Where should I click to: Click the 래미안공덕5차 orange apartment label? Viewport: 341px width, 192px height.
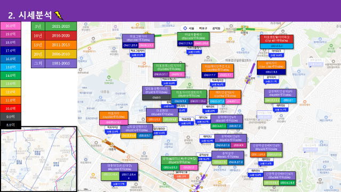(225, 94)
